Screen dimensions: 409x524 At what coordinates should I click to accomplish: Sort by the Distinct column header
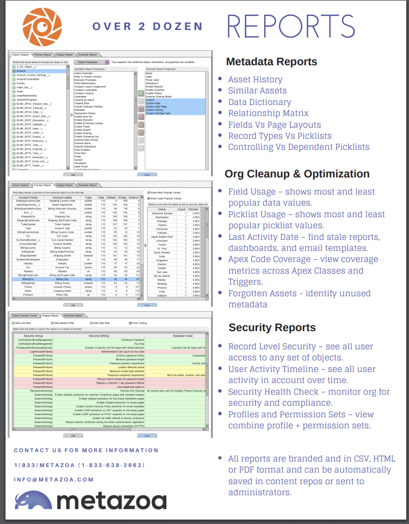pos(134,197)
